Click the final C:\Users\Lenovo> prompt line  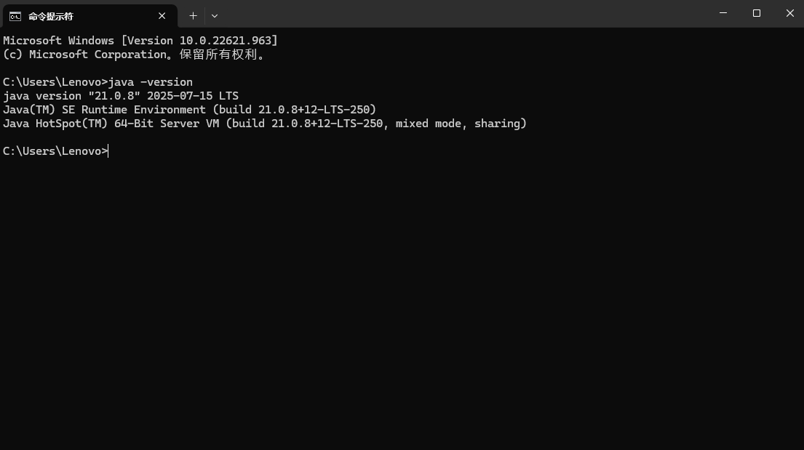pyautogui.click(x=55, y=150)
